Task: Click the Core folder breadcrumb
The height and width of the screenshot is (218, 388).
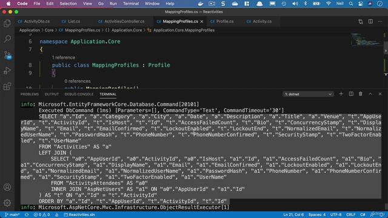Action: click(x=49, y=30)
